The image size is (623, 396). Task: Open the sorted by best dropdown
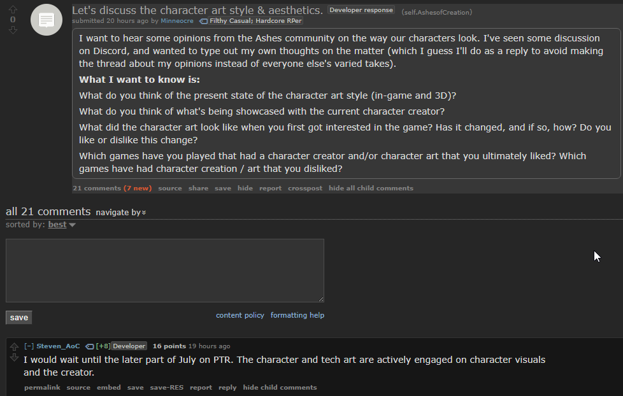coord(62,225)
